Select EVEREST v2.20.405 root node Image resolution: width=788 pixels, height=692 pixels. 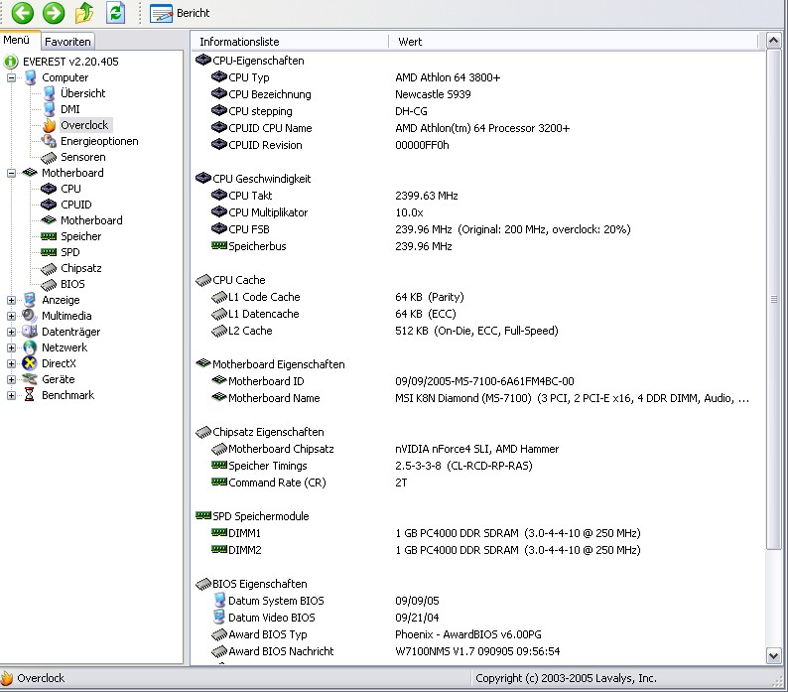tap(70, 62)
